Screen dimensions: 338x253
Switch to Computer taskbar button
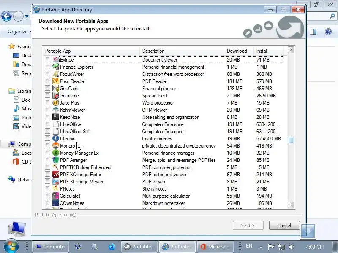click(x=50, y=247)
